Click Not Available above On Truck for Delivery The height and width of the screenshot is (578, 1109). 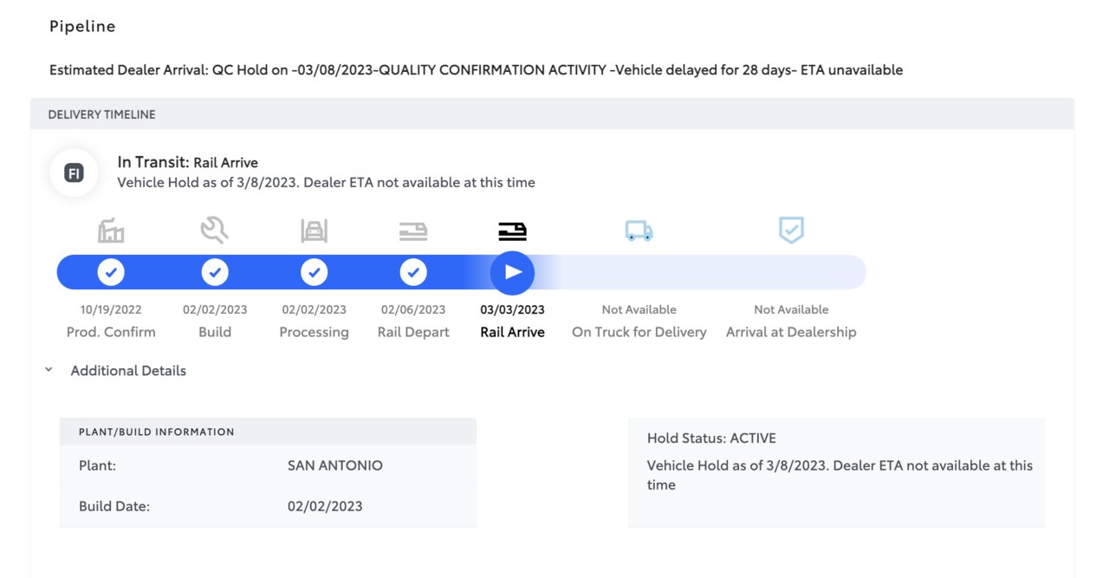pos(639,309)
